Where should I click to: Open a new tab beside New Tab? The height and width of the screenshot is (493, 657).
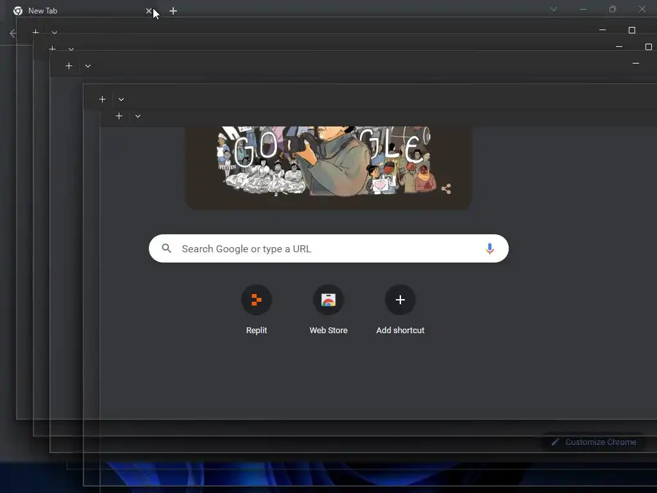173,11
